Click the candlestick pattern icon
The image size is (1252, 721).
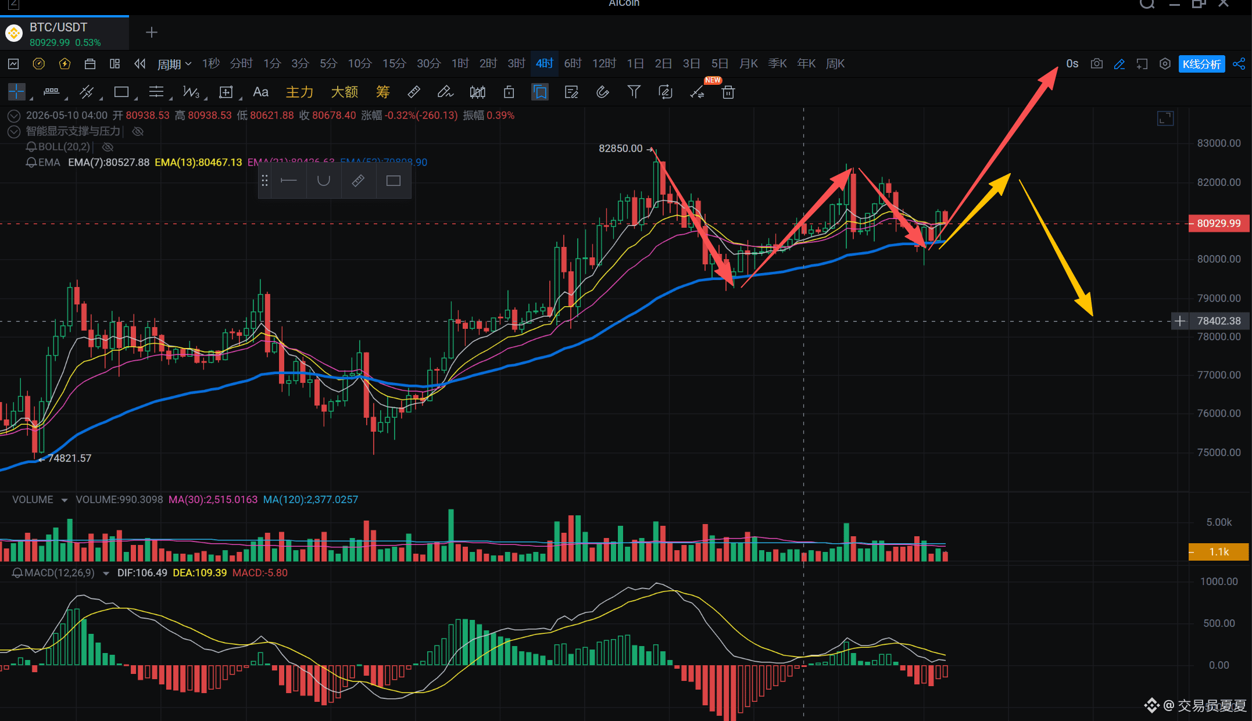[x=478, y=92]
